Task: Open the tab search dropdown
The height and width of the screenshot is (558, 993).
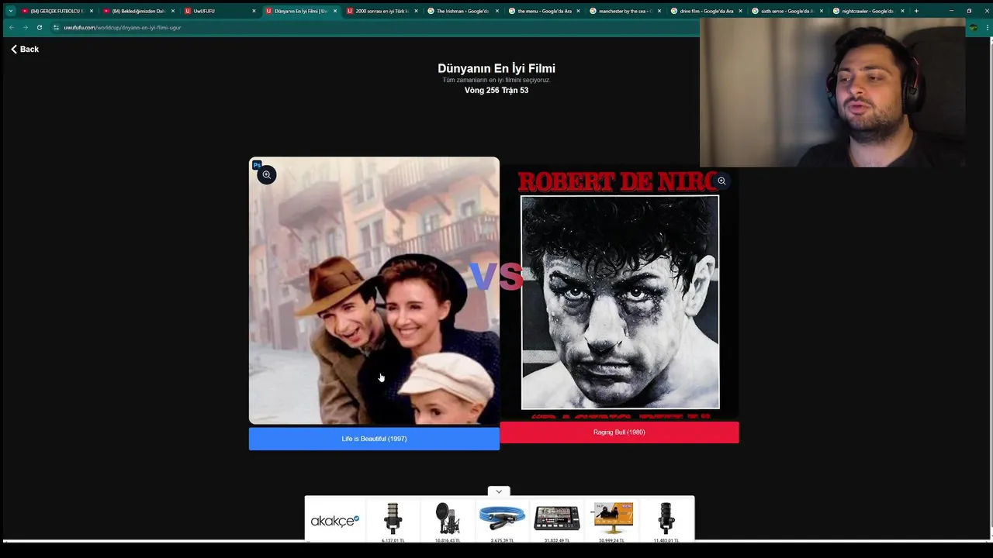Action: click(x=10, y=11)
